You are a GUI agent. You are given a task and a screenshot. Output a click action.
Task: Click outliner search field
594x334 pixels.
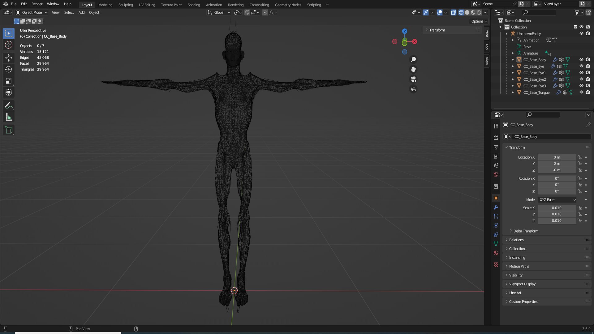tap(539, 12)
